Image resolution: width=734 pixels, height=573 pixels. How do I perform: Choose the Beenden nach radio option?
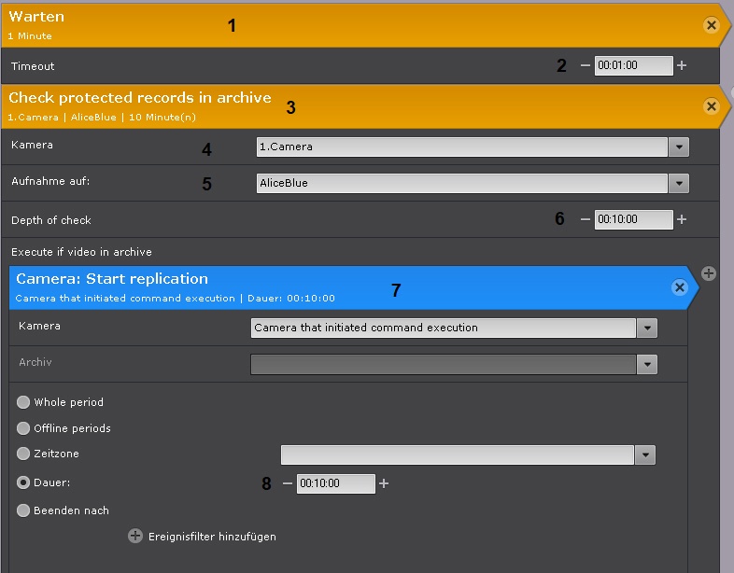pyautogui.click(x=23, y=510)
